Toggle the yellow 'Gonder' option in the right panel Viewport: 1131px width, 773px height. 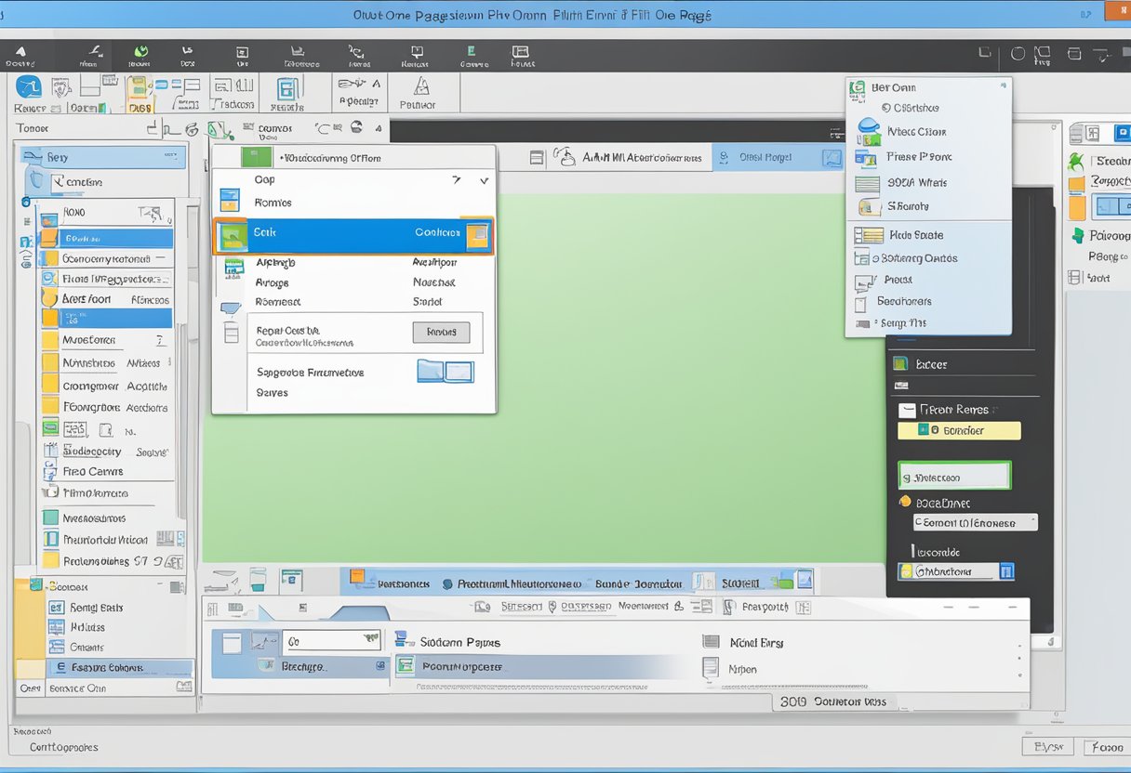click(x=959, y=430)
